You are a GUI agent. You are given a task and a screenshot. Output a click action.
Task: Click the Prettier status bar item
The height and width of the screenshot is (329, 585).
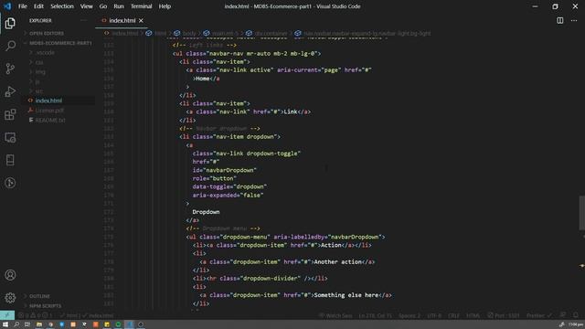click(x=538, y=315)
